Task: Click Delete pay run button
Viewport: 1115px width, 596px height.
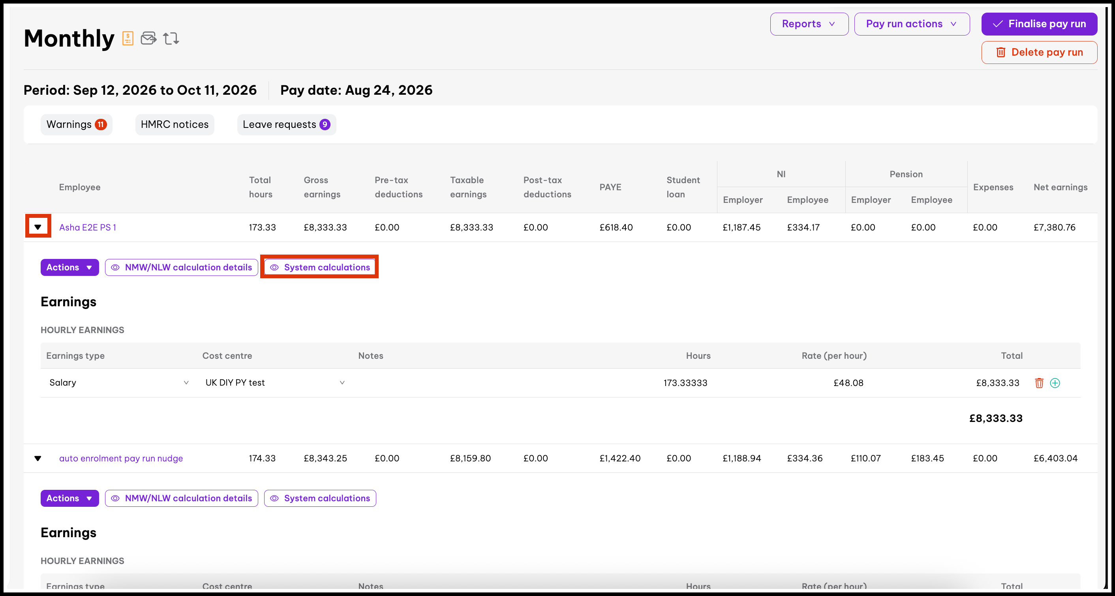Action: tap(1039, 52)
